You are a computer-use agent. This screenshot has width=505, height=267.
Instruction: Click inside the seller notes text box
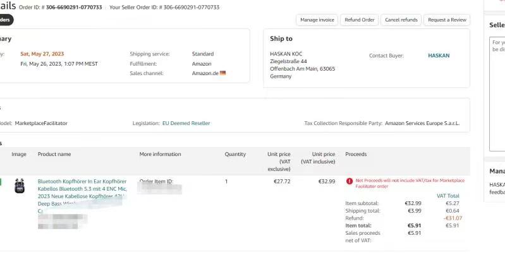497,95
